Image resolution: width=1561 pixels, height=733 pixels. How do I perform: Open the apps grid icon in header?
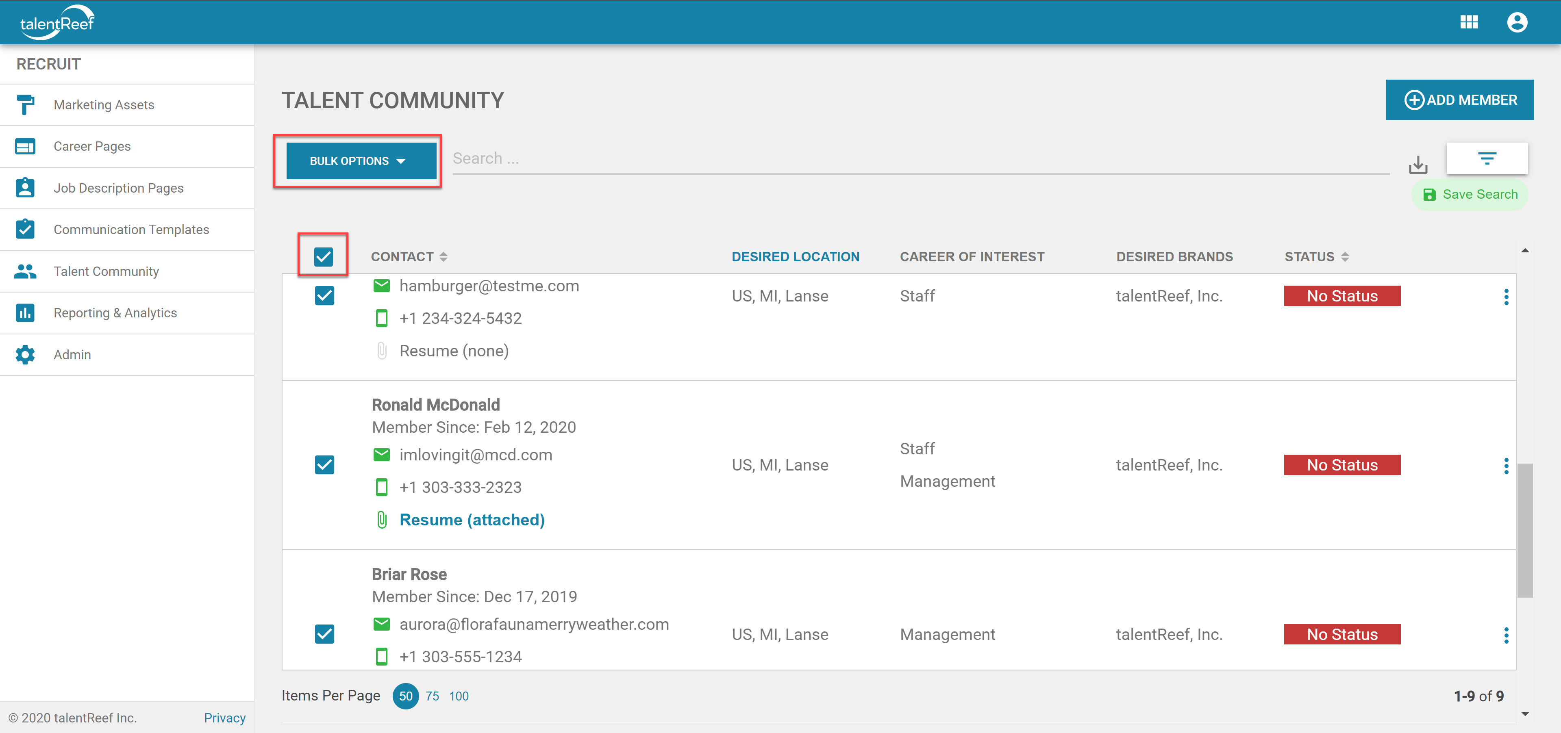point(1469,22)
